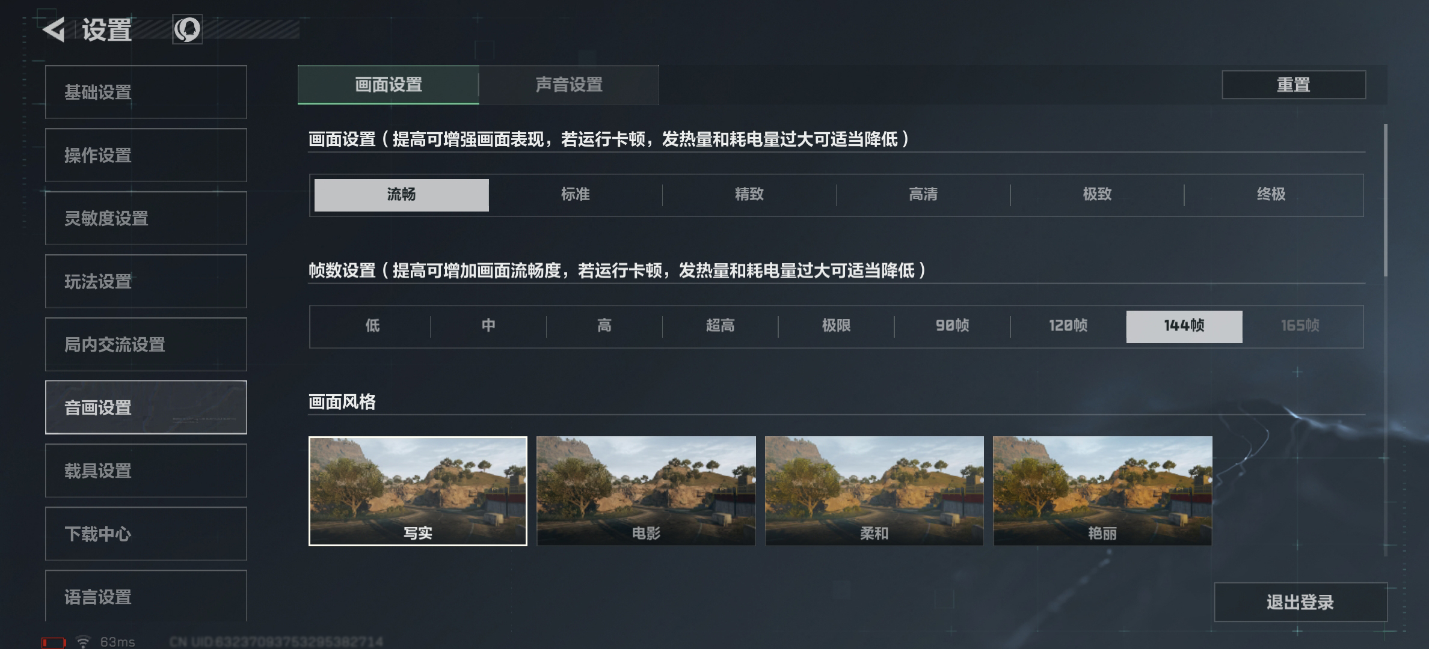Viewport: 1429px width, 649px height.
Task: Click the 重置 reset button
Action: 1294,85
